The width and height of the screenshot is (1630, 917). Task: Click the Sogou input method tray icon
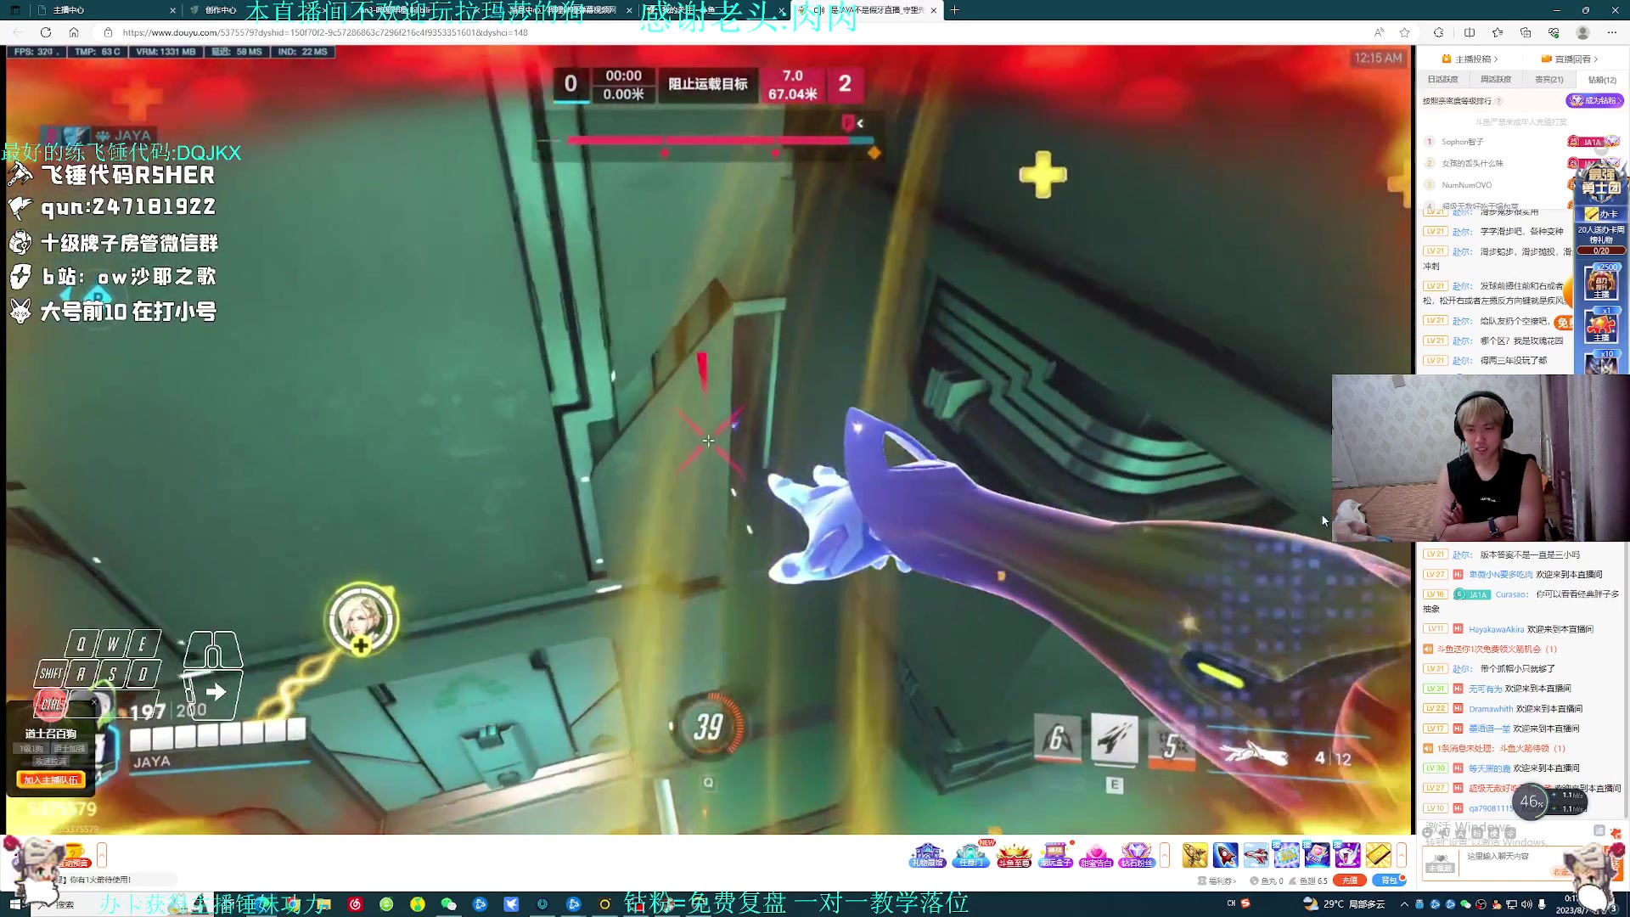[x=1245, y=903]
